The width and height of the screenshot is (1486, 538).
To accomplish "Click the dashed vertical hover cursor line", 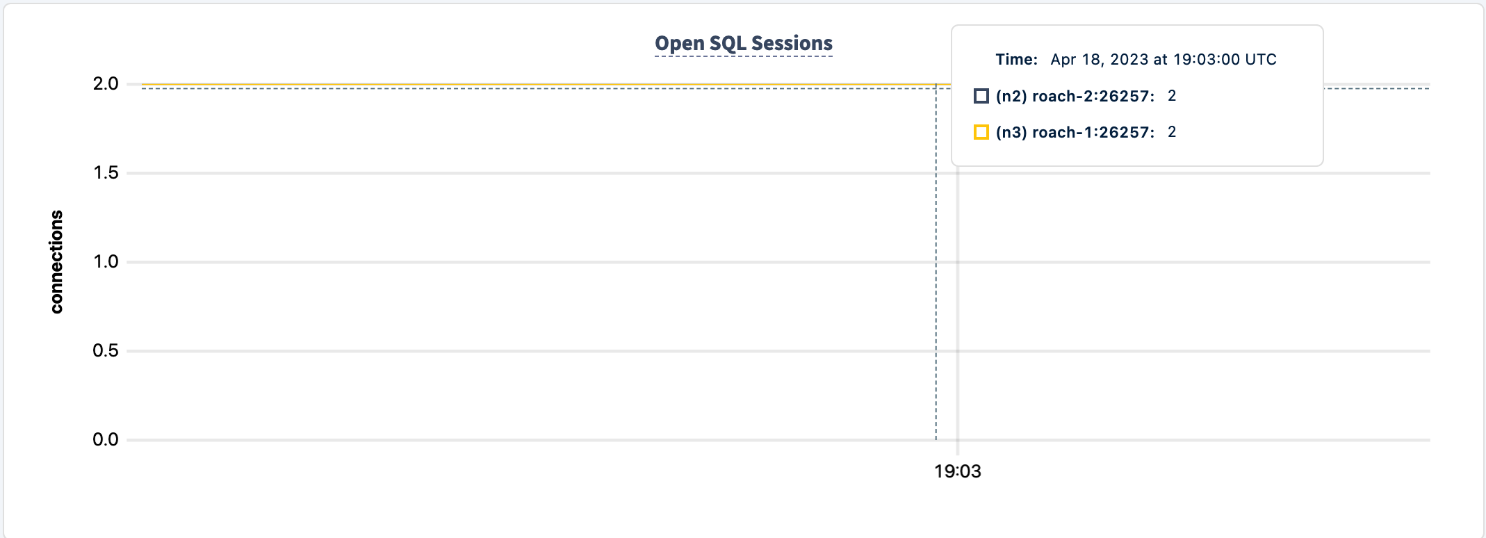I will pos(936,278).
